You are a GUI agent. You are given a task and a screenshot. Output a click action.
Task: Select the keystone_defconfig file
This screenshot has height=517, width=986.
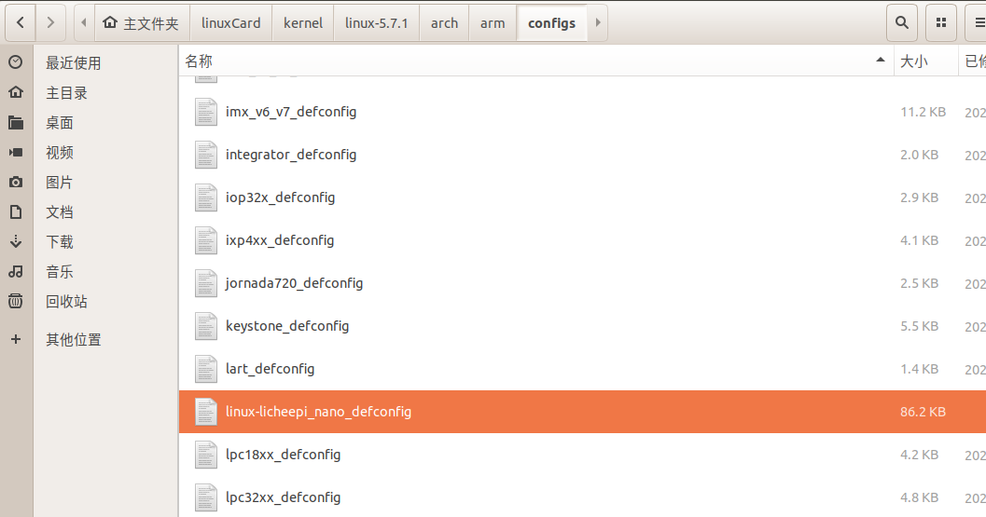click(286, 326)
